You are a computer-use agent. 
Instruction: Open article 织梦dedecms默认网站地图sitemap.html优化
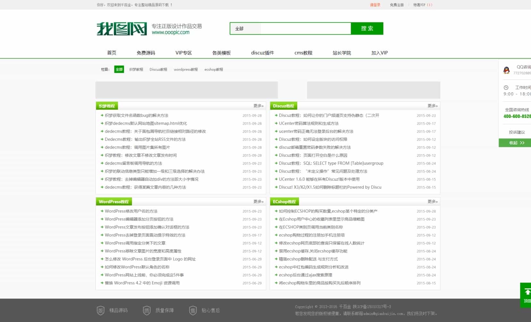(146, 123)
